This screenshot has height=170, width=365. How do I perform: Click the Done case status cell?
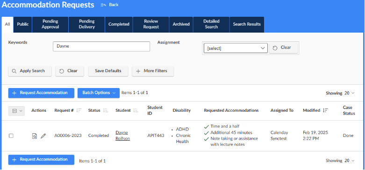tap(348, 136)
